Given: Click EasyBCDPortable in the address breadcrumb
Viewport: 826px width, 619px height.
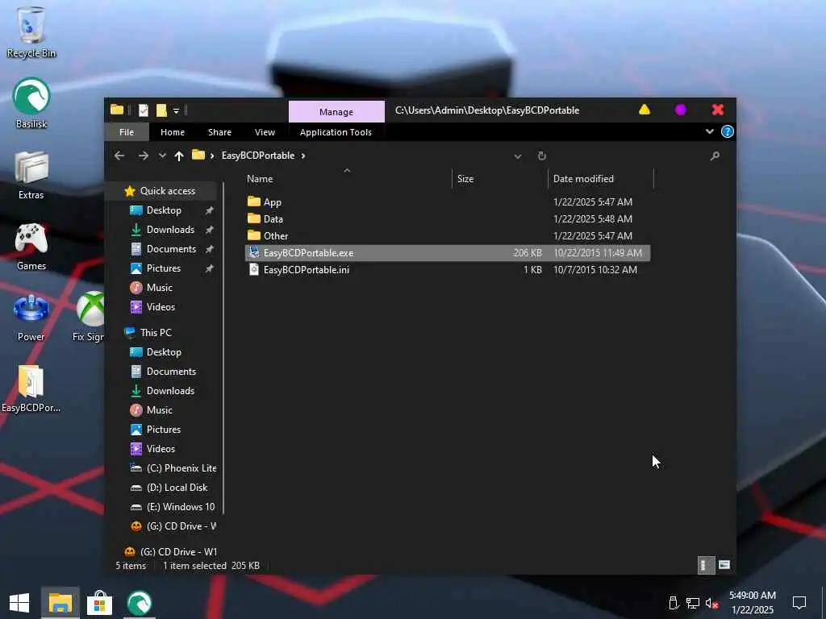Looking at the screenshot, I should 258,156.
